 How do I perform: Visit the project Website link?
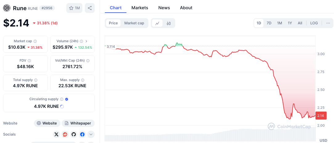[x=47, y=123]
